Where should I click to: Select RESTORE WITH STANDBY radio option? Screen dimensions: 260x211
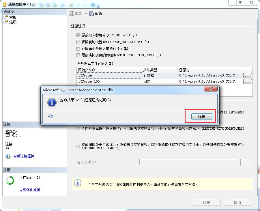78,146
